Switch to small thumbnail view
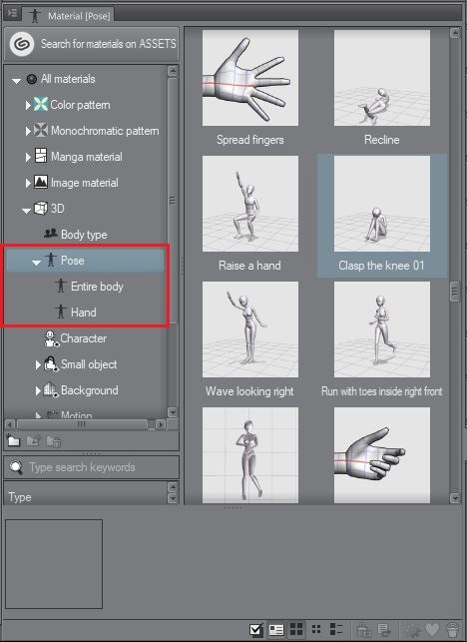The width and height of the screenshot is (467, 642). 316,629
